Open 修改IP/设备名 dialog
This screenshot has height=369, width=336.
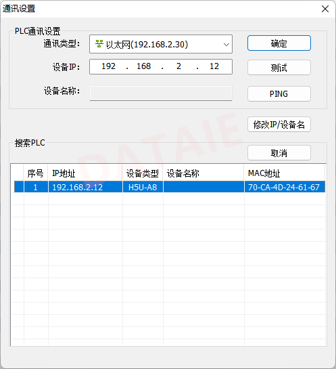(x=279, y=125)
